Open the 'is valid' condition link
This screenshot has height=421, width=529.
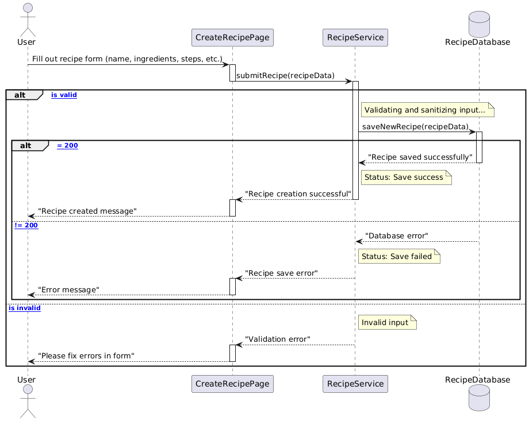pos(63,95)
